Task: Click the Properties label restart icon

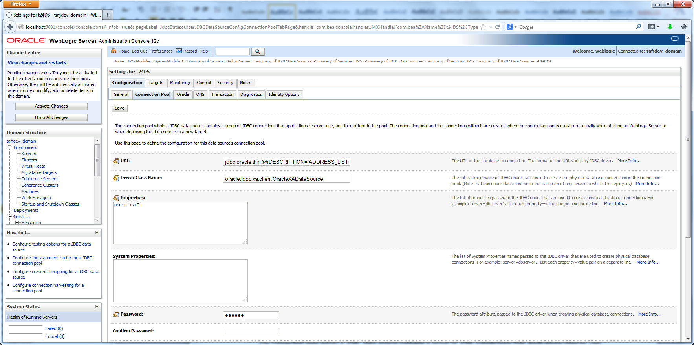Action: (116, 198)
